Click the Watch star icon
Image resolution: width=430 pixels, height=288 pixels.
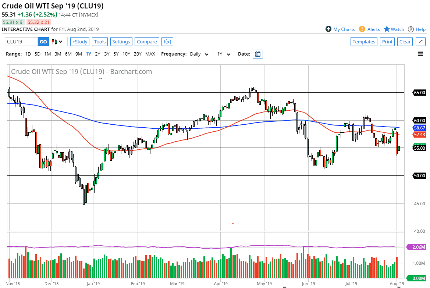(x=387, y=29)
